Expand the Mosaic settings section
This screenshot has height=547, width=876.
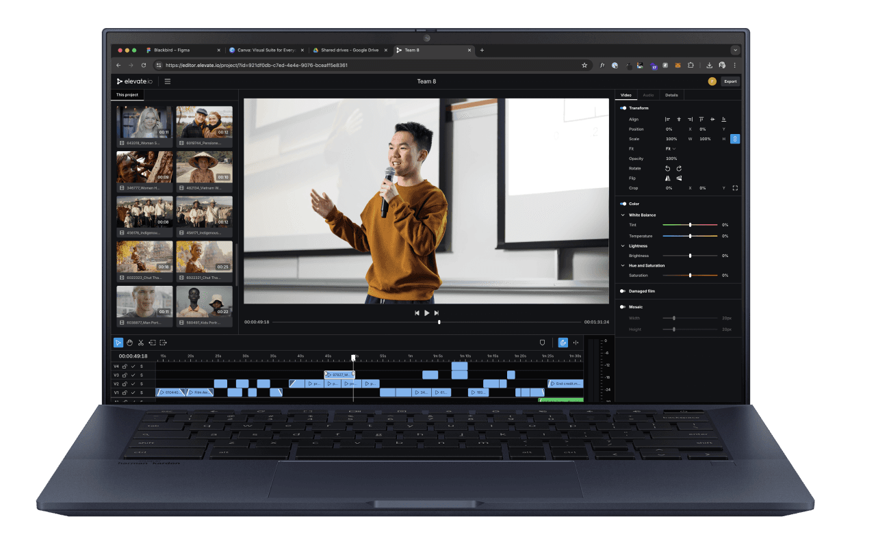[623, 306]
